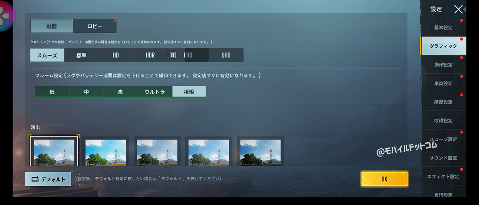
Task: Pick the second 演出 style thumbnail
Action: pos(106,151)
